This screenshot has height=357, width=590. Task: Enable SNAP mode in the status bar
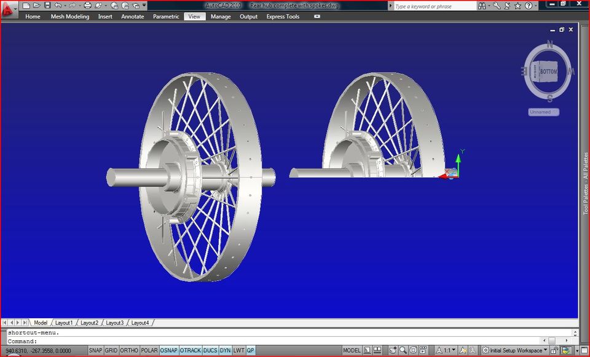pos(95,350)
